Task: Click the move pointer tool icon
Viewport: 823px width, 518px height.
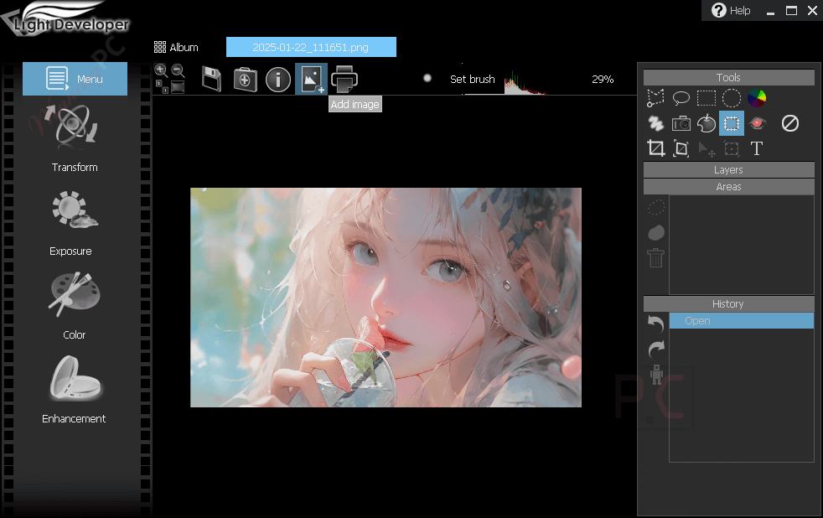Action: (707, 149)
